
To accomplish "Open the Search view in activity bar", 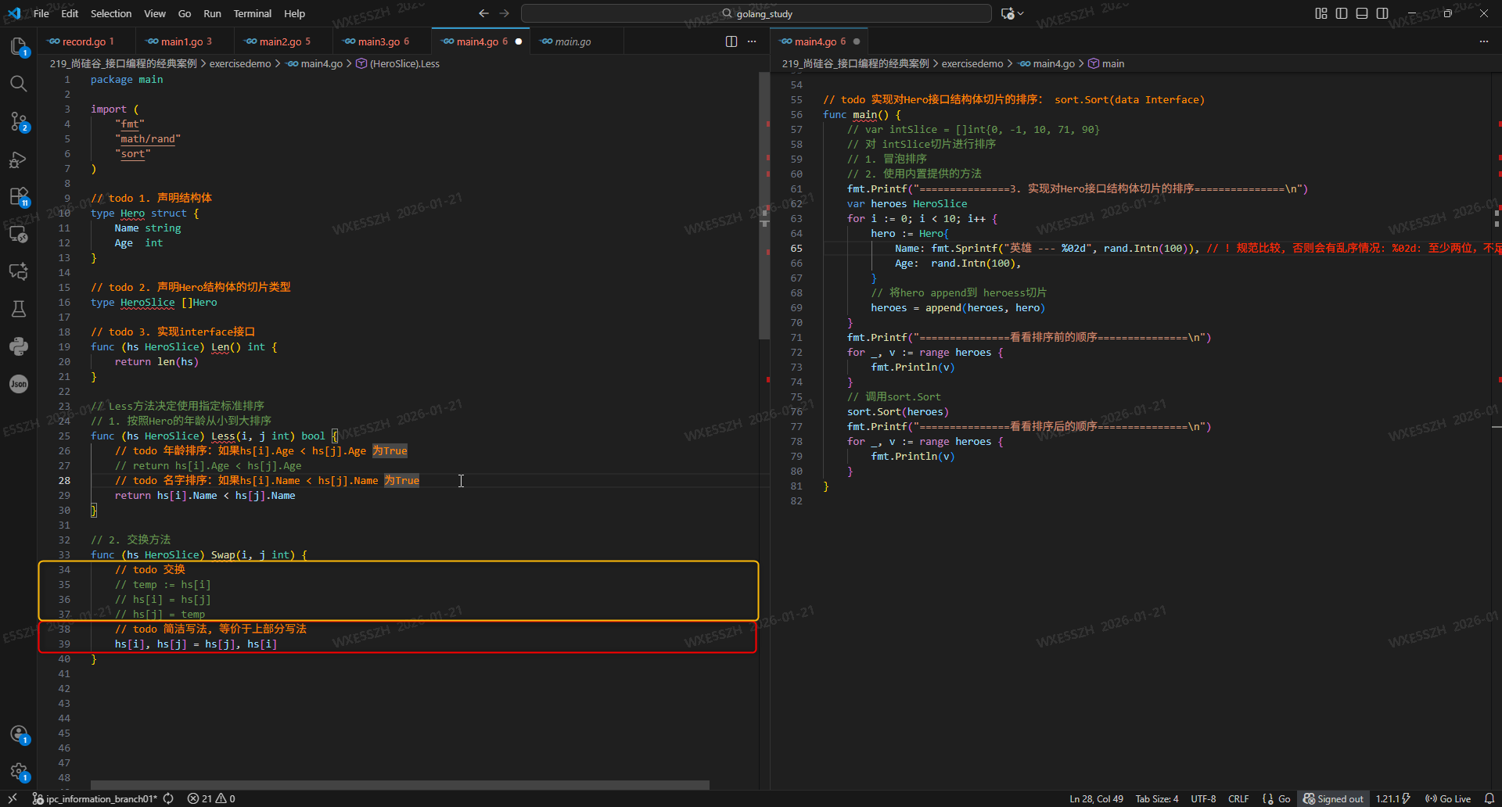I will (x=19, y=84).
